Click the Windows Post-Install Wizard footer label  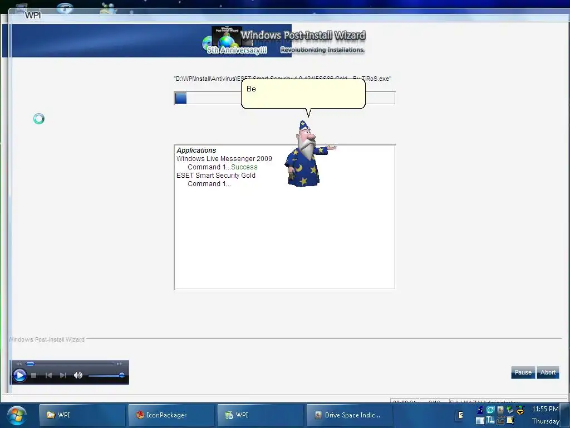pos(47,339)
